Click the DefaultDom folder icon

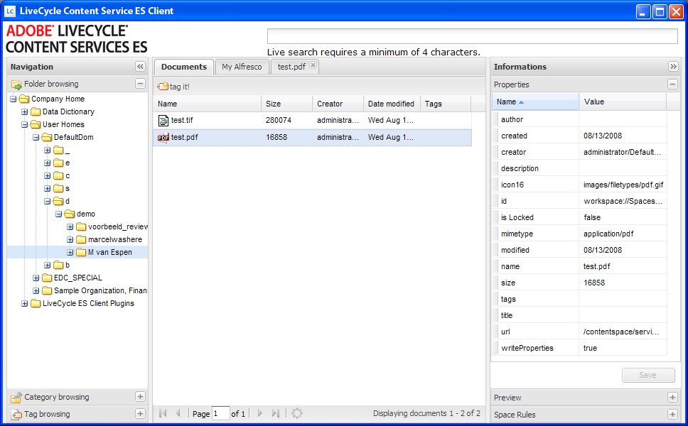coord(46,137)
